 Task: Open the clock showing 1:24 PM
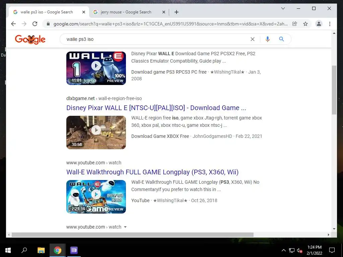(314, 250)
